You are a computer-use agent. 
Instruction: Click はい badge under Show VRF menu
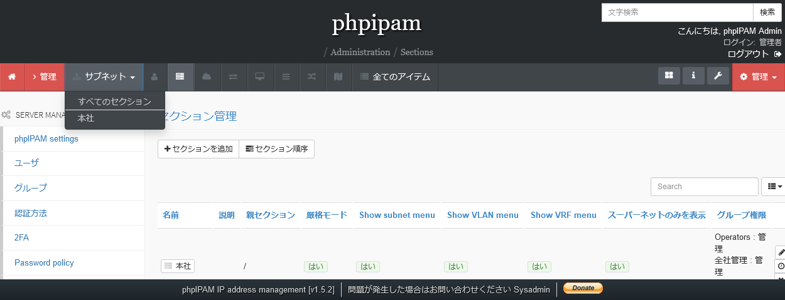(x=539, y=266)
